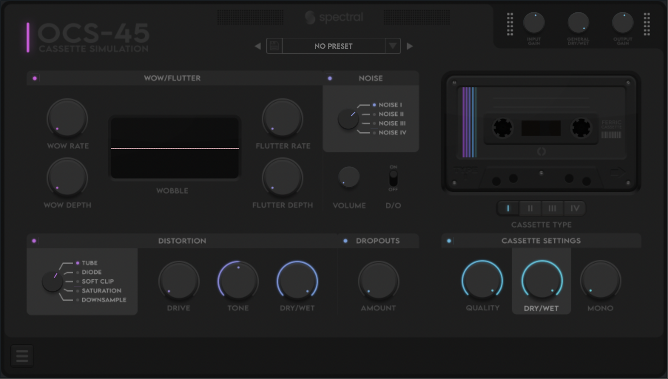The width and height of the screenshot is (668, 379).
Task: Select NOISE II option
Action: pos(388,114)
